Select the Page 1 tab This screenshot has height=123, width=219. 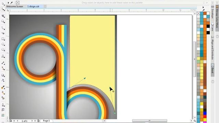click(47, 121)
